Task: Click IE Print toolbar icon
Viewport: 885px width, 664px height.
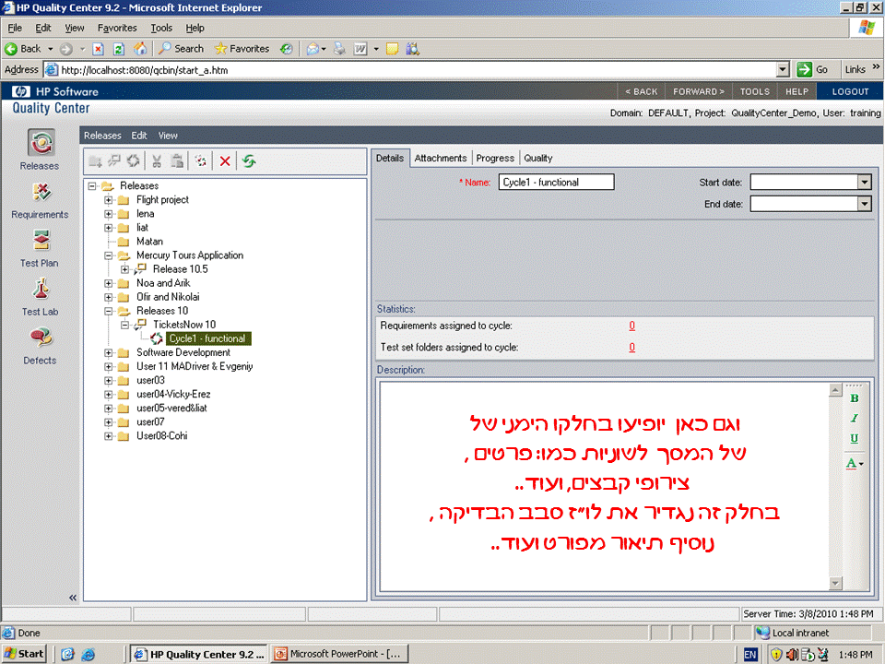Action: click(339, 49)
